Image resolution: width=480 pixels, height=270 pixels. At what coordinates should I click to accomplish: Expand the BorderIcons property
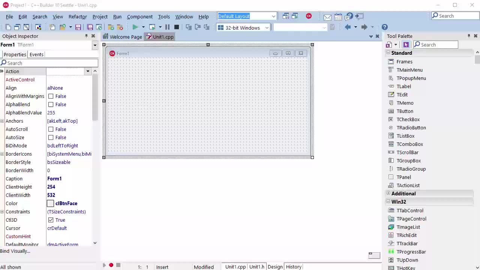coord(2,154)
